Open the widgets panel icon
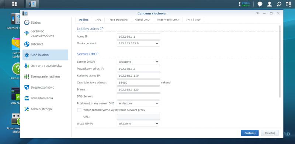The width and height of the screenshot is (295, 144). [288, 4]
